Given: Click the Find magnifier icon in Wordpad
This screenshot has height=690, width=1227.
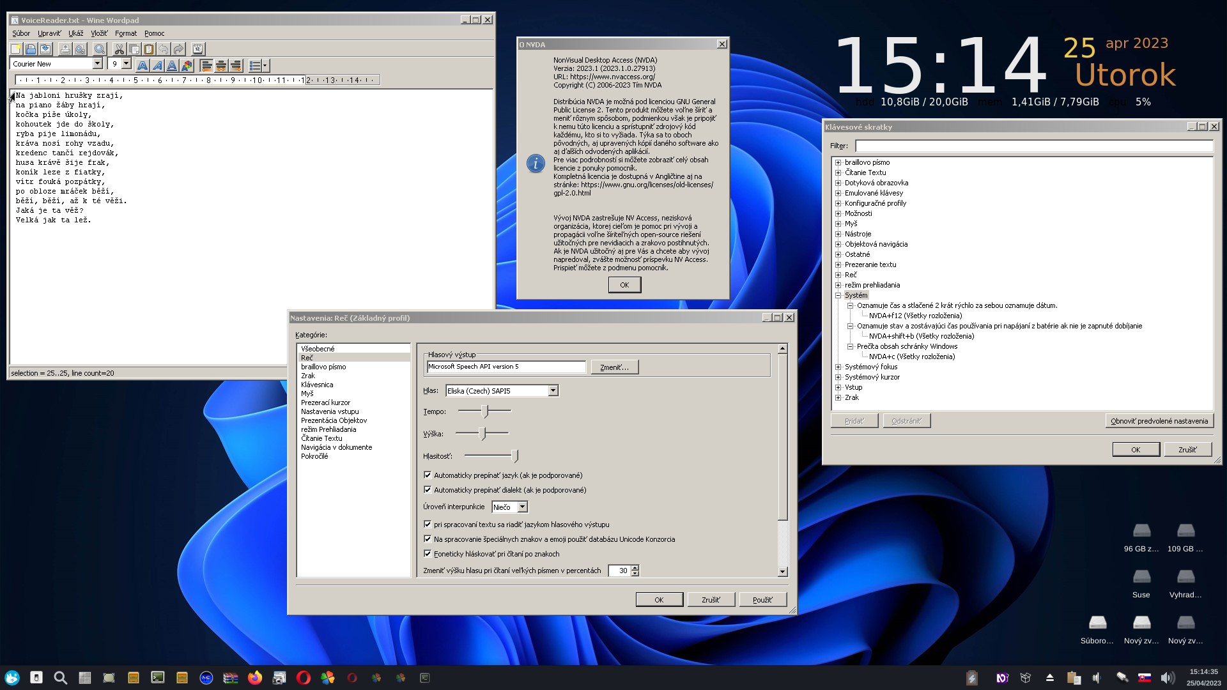Looking at the screenshot, I should pos(100,49).
